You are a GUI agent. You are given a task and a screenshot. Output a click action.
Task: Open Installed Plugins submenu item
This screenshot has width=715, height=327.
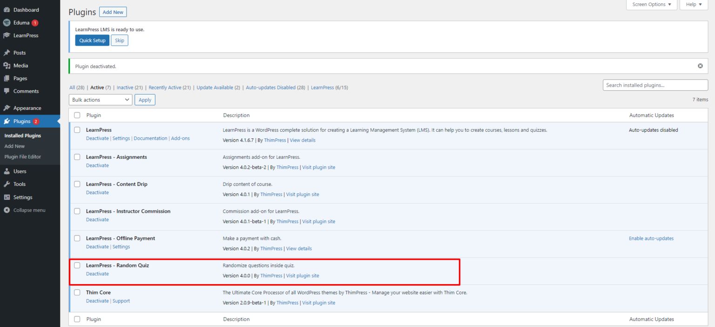[23, 136]
